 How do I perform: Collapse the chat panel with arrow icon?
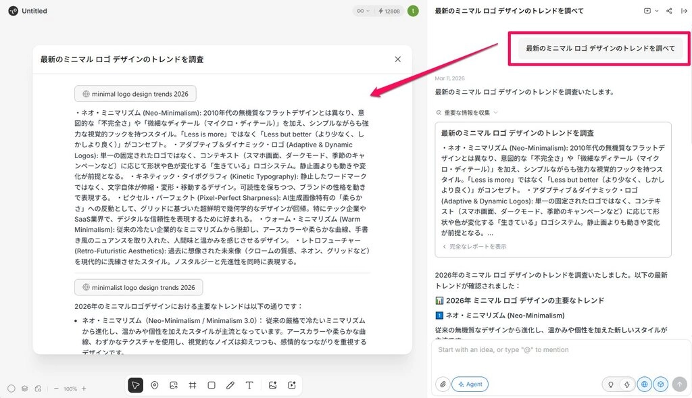point(684,11)
